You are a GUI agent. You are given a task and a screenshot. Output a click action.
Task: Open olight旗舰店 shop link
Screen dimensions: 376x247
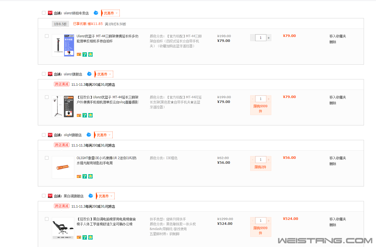click(x=73, y=135)
